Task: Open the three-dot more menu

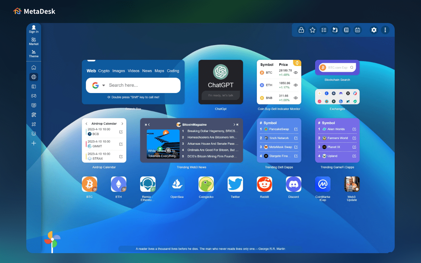Action: point(385,30)
